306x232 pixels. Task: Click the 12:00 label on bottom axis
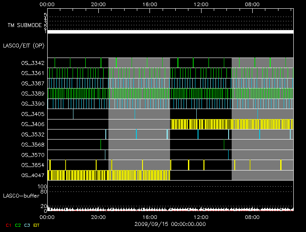(201, 216)
